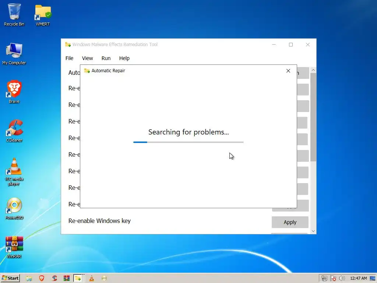Minimize the Remediation Tool window

tap(274, 45)
